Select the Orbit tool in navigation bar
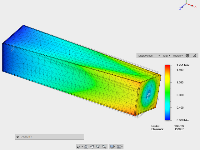200x150 pixels. click(78, 146)
